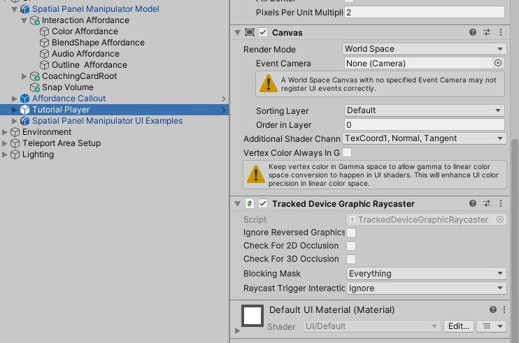Disable the Canvas component checkbox
This screenshot has height=343, width=519.
(263, 32)
